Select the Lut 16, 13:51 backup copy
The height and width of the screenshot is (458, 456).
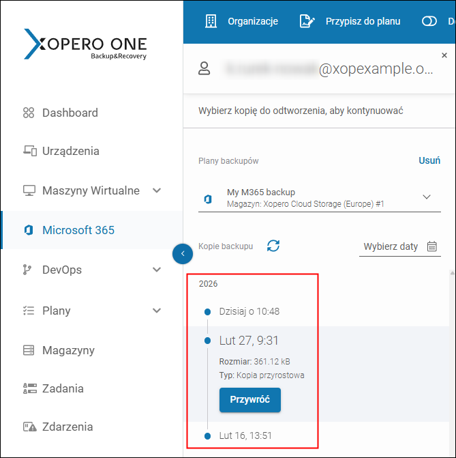(x=245, y=435)
